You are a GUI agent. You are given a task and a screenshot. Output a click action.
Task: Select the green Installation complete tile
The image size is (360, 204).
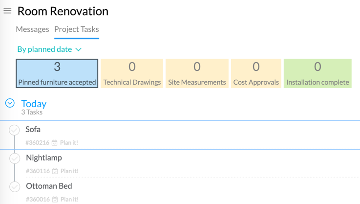(x=318, y=73)
